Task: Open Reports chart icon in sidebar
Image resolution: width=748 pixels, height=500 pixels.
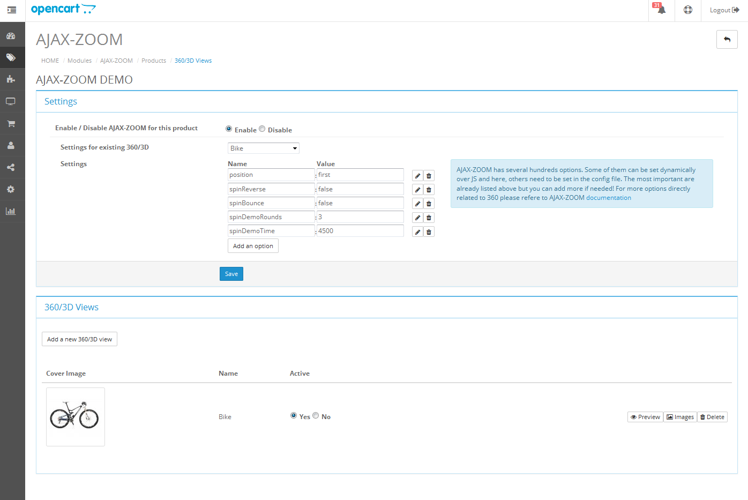Action: pyautogui.click(x=11, y=211)
